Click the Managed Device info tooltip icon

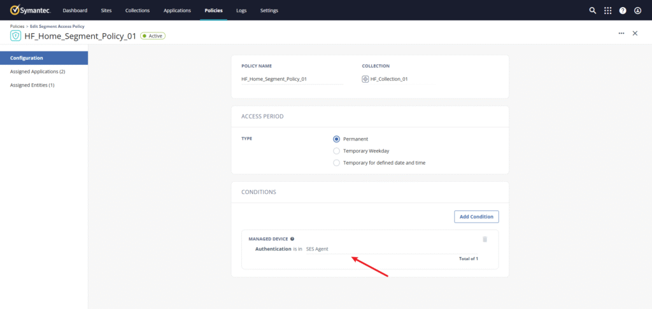pyautogui.click(x=292, y=239)
